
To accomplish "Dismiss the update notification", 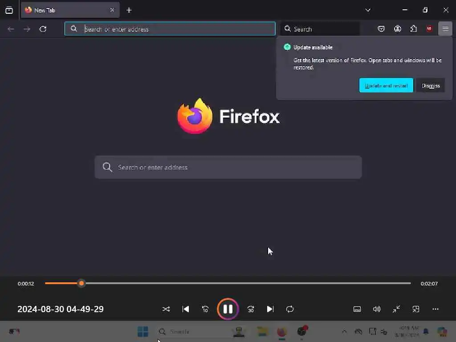I will 431,85.
